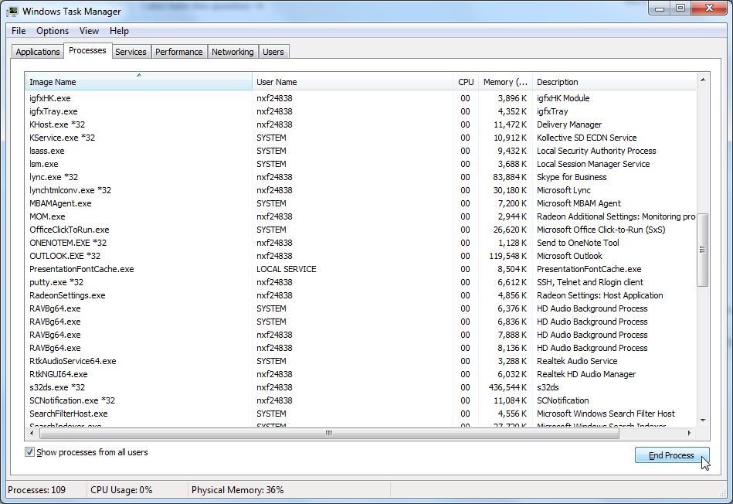Switch to the Performance tab
Image resolution: width=733 pixels, height=504 pixels.
[x=179, y=52]
